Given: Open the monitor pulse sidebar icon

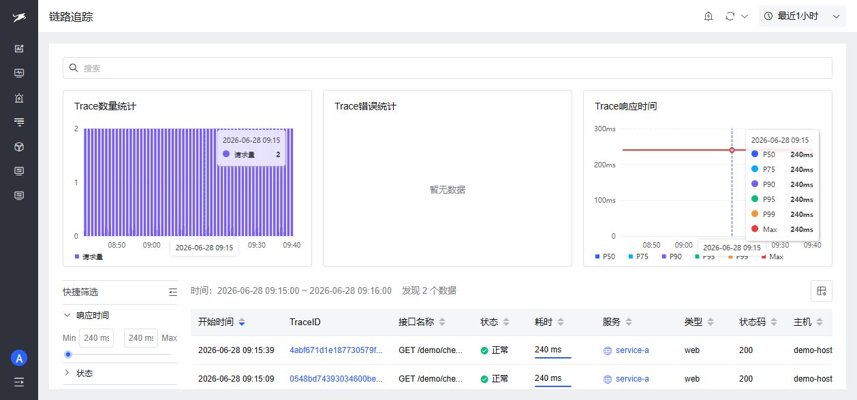Looking at the screenshot, I should (19, 73).
